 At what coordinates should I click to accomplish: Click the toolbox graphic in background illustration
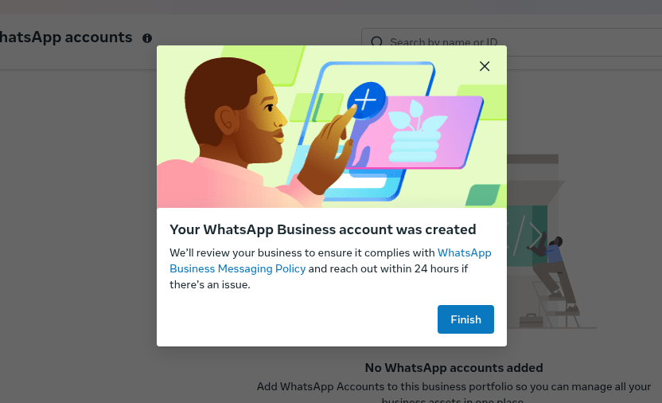pos(531,321)
